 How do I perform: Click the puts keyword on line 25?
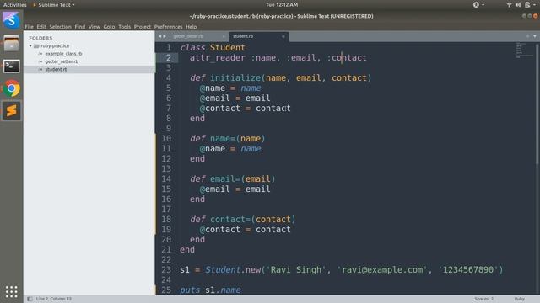pyautogui.click(x=190, y=290)
